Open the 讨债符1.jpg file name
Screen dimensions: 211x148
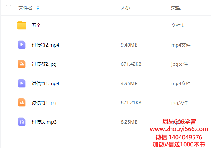click(x=44, y=103)
